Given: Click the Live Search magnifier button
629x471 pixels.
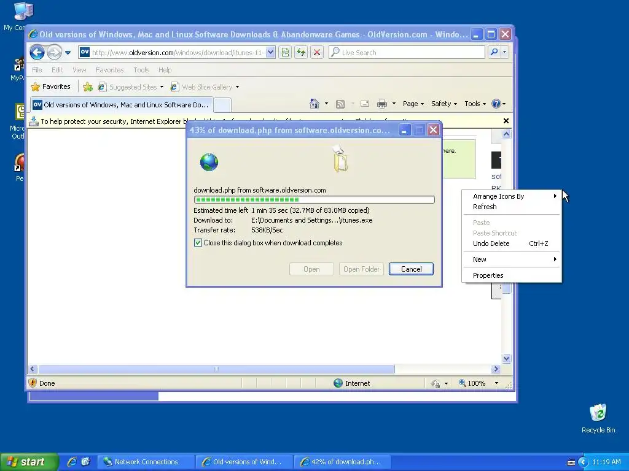Looking at the screenshot, I should tap(494, 53).
